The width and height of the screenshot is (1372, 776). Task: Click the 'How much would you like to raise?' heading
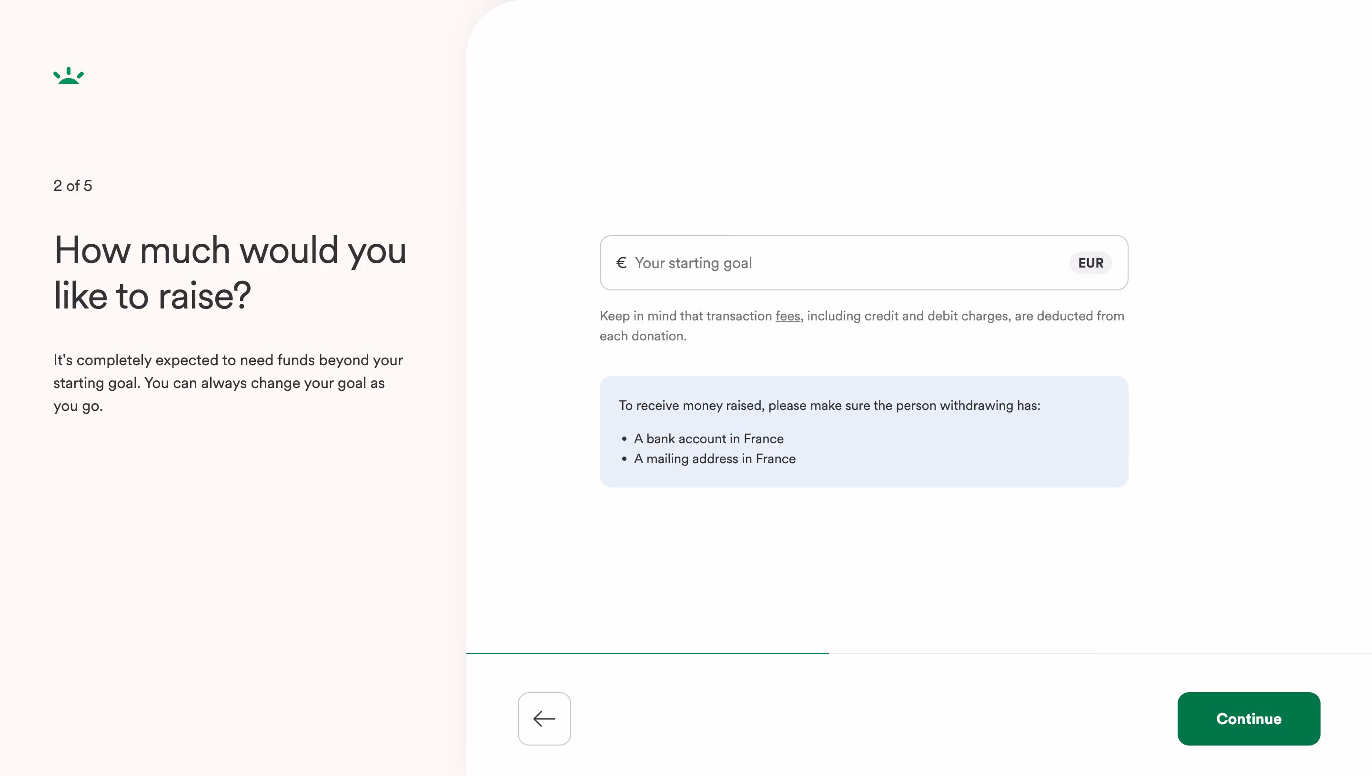(x=230, y=272)
